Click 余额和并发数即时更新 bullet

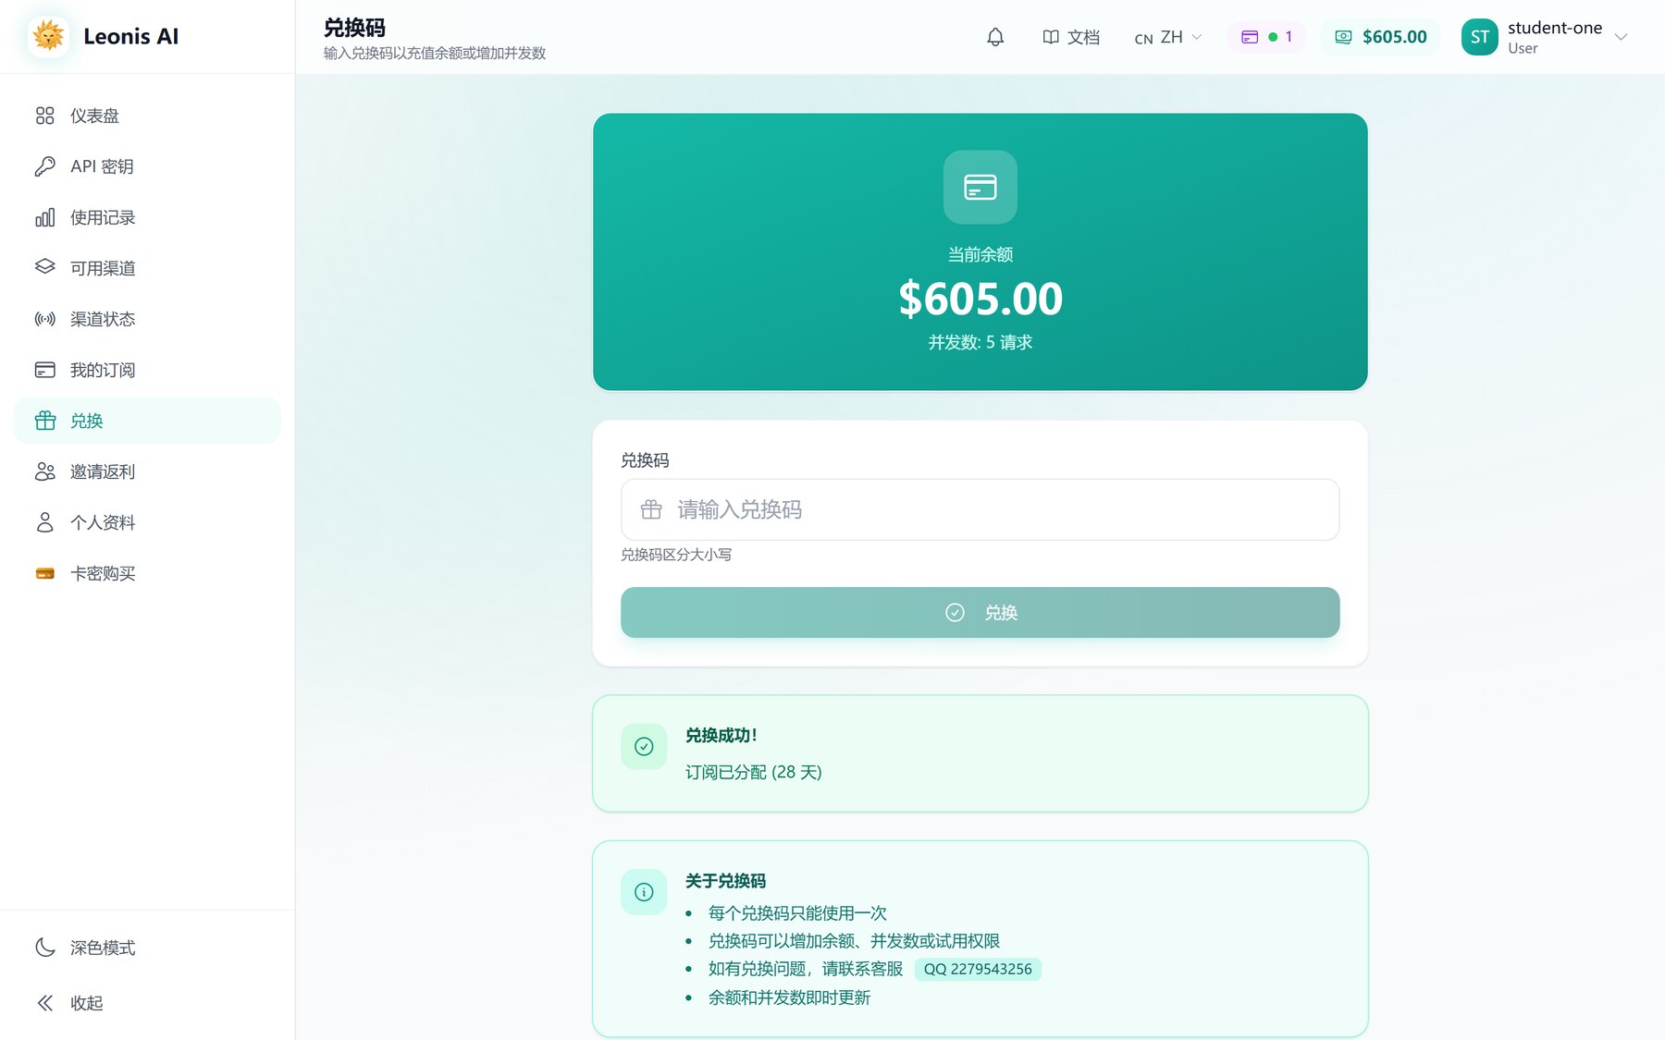[789, 997]
